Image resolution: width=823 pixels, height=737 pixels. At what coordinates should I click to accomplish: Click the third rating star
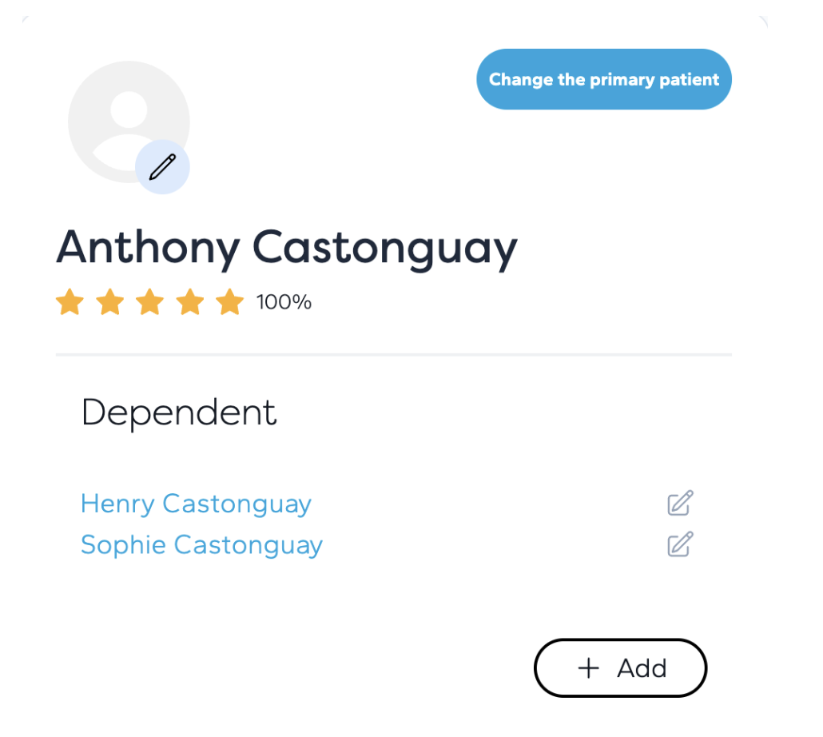click(x=150, y=302)
